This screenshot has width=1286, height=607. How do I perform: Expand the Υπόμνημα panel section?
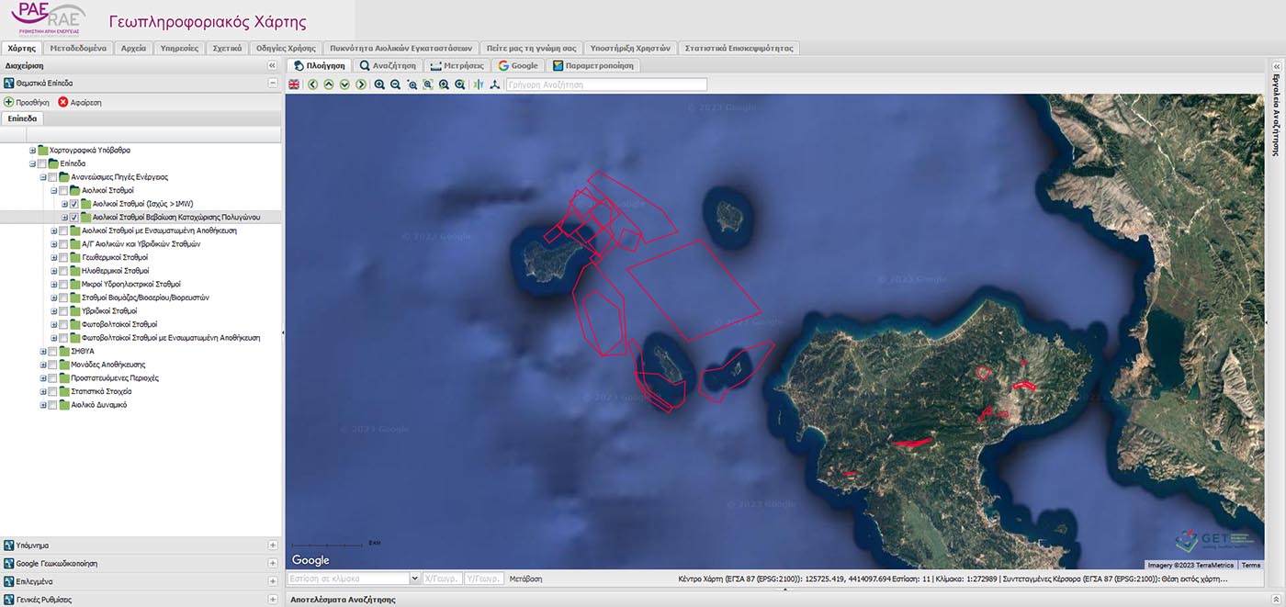[x=272, y=545]
